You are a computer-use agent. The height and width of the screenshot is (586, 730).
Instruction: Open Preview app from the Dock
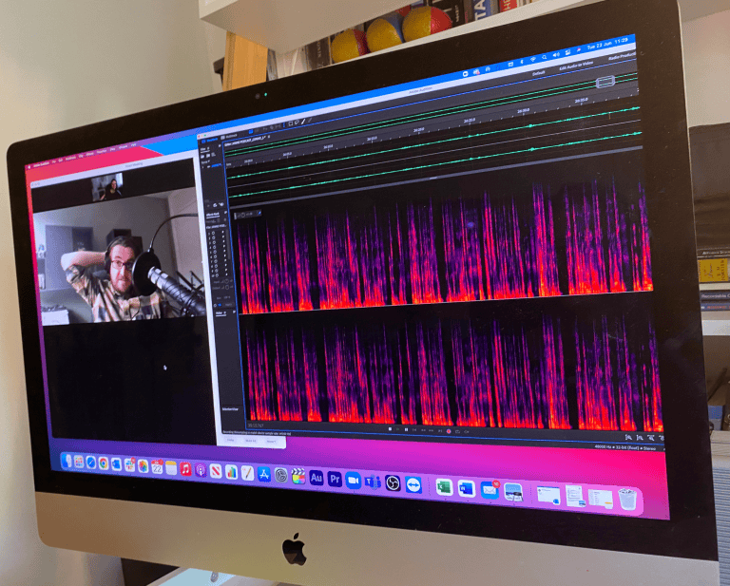513,493
